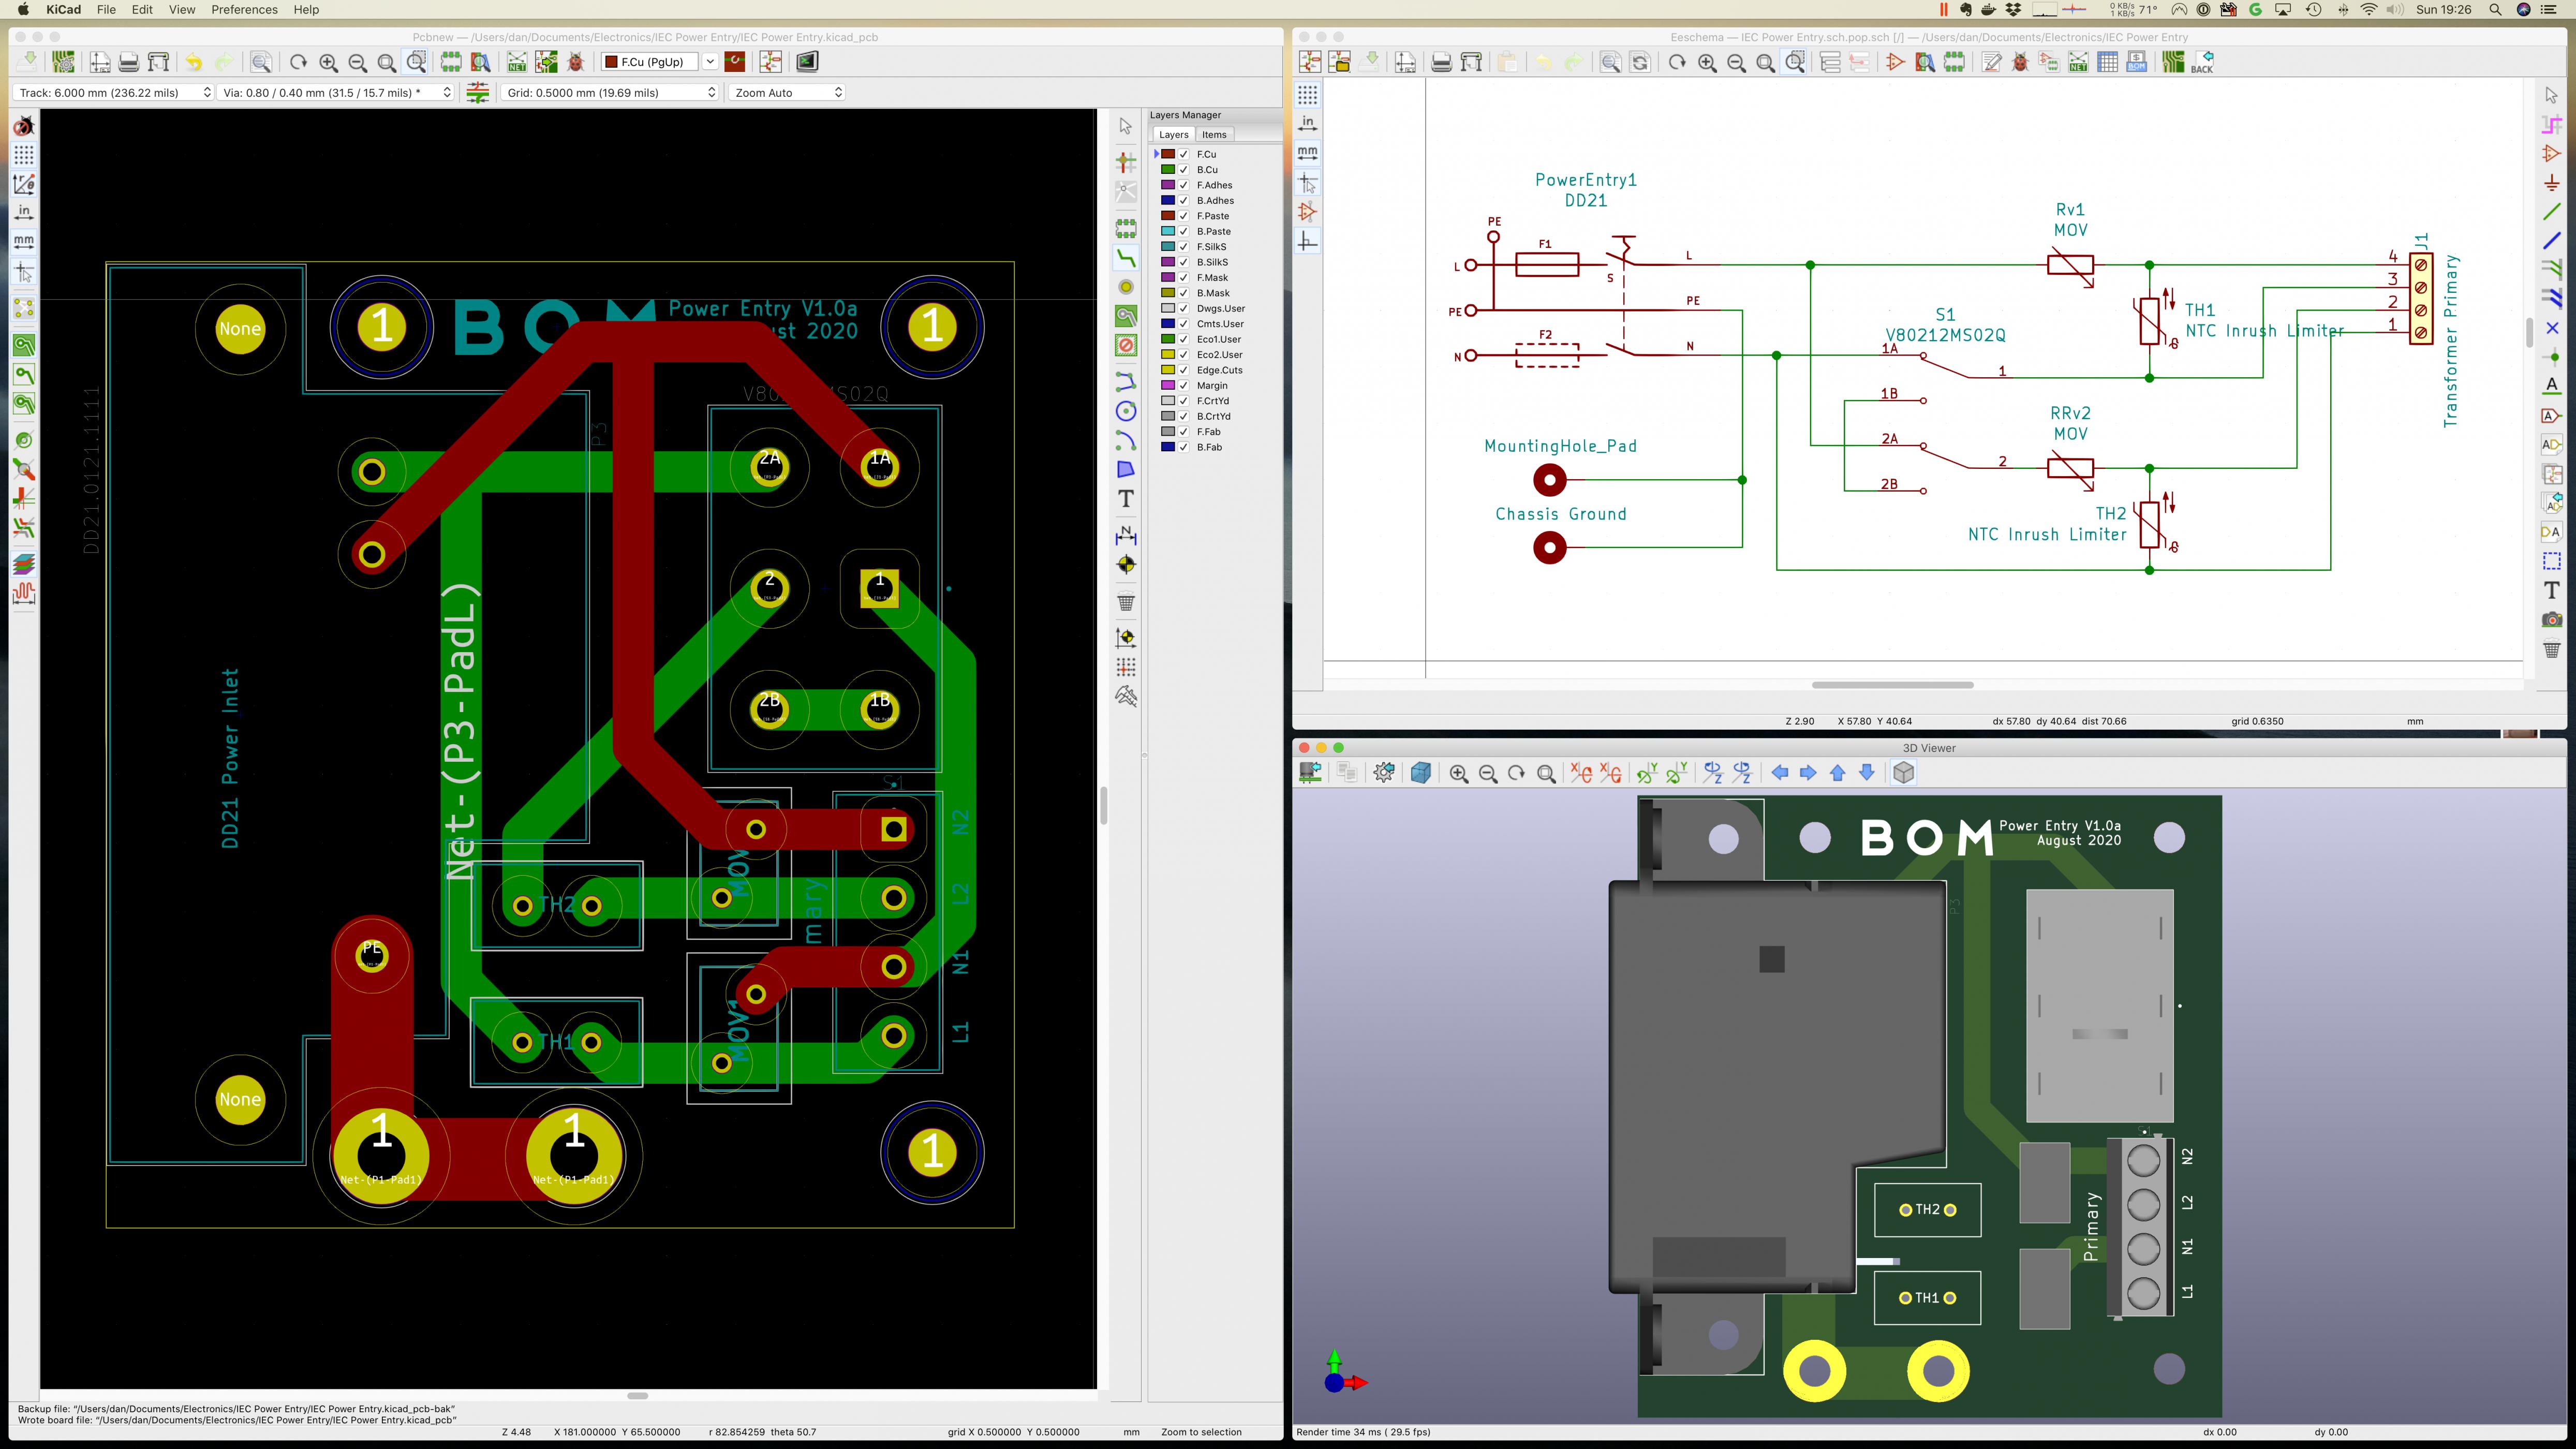The image size is (2576, 1449).
Task: Open the Via size dropdown
Action: coord(336,92)
